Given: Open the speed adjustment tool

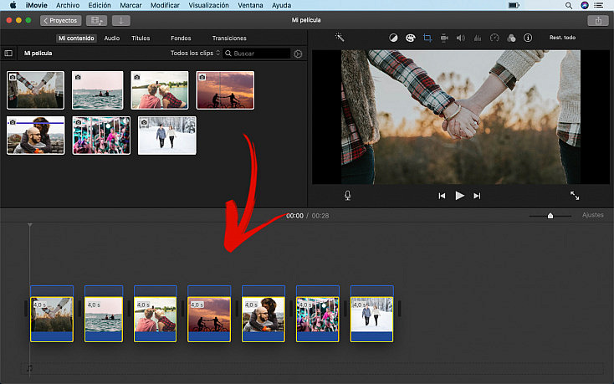Looking at the screenshot, I should point(494,38).
